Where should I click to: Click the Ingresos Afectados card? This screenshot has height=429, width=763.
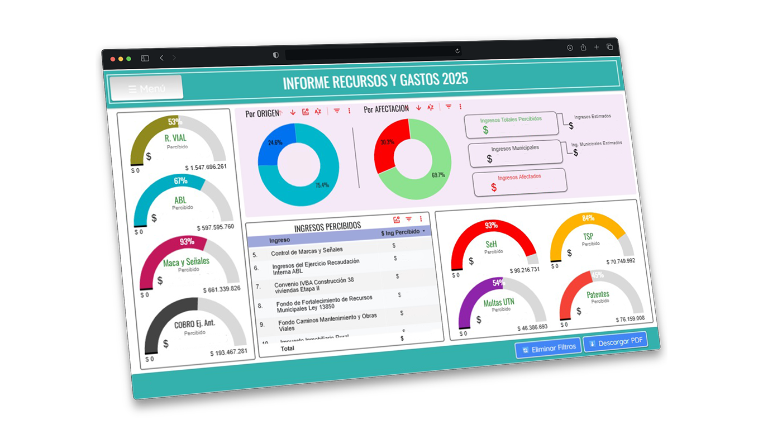[x=520, y=182]
